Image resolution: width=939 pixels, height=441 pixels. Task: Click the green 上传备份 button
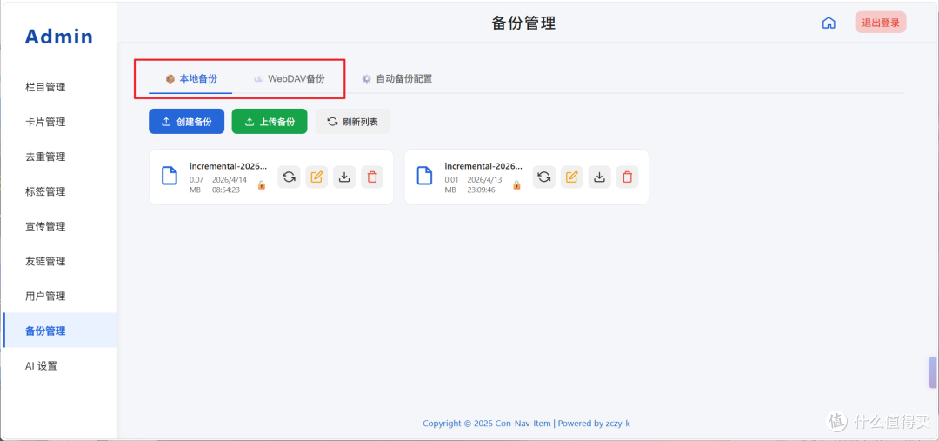click(270, 121)
